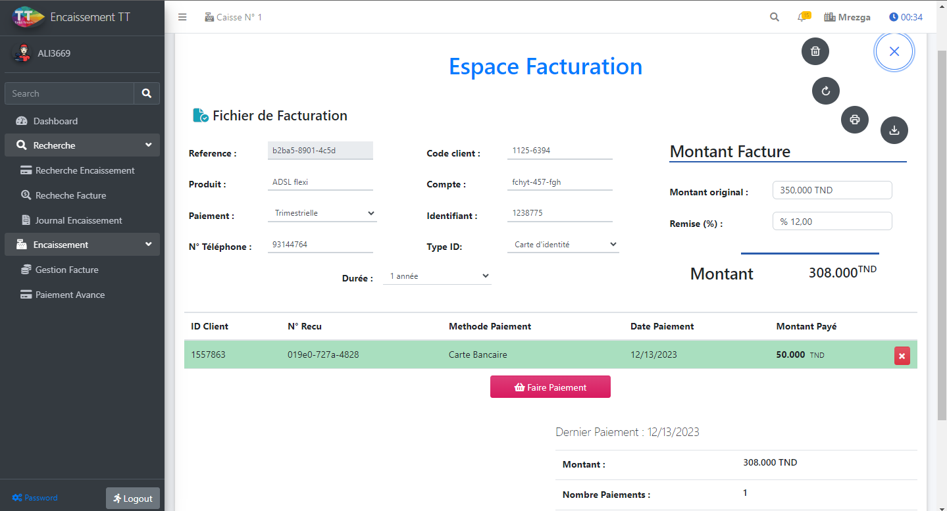947x511 pixels.
Task: Click the Identifiant field
Action: [x=560, y=213]
